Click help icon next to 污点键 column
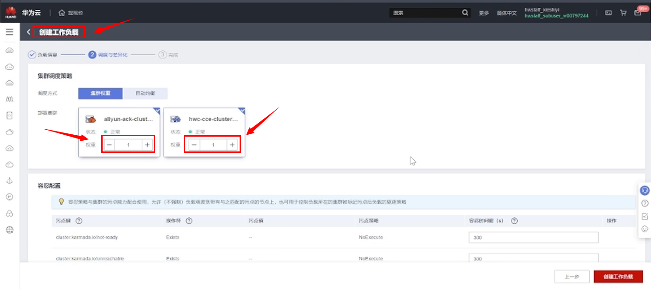 (x=79, y=221)
